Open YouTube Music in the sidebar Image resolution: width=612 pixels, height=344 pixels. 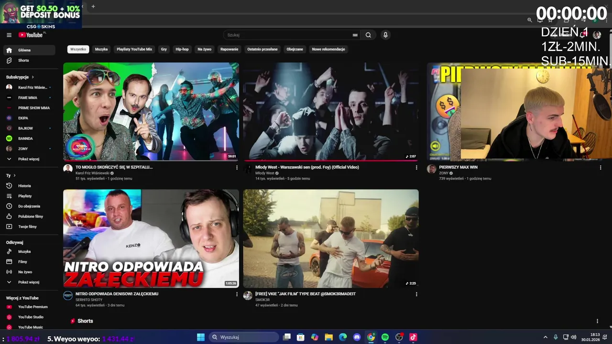(x=30, y=327)
